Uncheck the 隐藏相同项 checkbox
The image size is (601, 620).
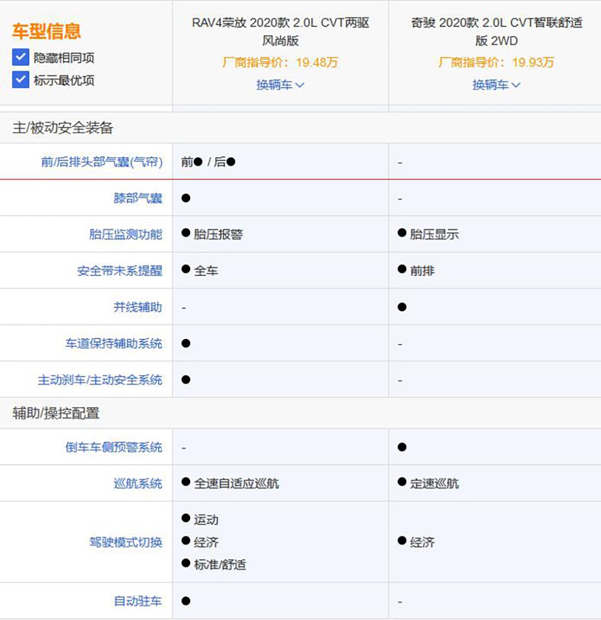tap(21, 58)
